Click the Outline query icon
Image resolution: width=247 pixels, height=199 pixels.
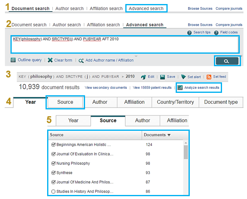tap(13, 60)
